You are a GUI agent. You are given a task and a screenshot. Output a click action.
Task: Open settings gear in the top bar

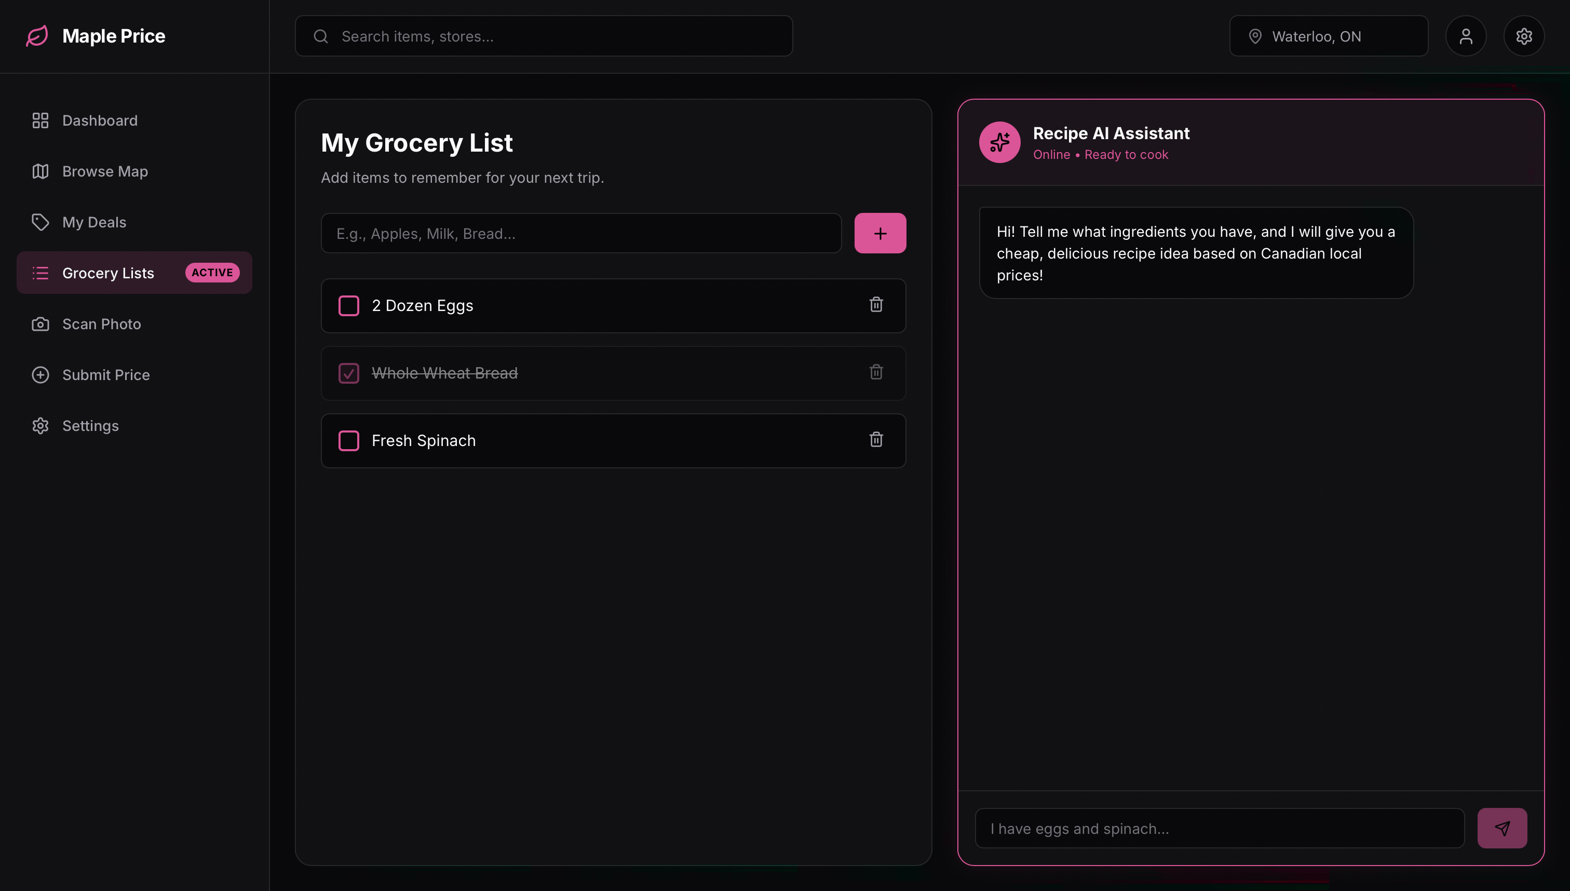coord(1523,36)
